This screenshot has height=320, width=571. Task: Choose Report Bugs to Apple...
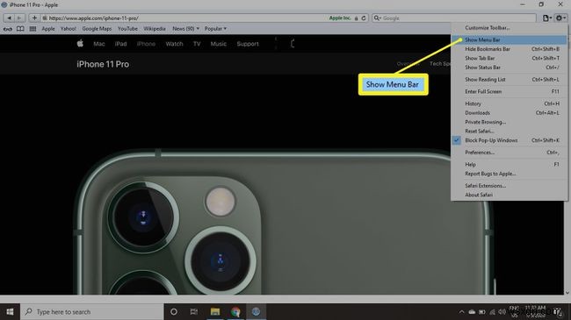tap(510, 174)
